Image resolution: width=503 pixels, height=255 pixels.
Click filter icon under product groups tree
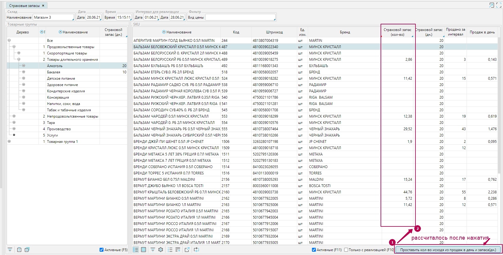(x=10, y=250)
